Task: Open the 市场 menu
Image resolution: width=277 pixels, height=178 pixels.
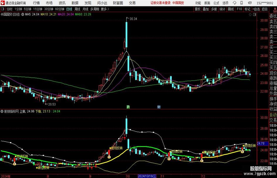Action: [49, 3]
